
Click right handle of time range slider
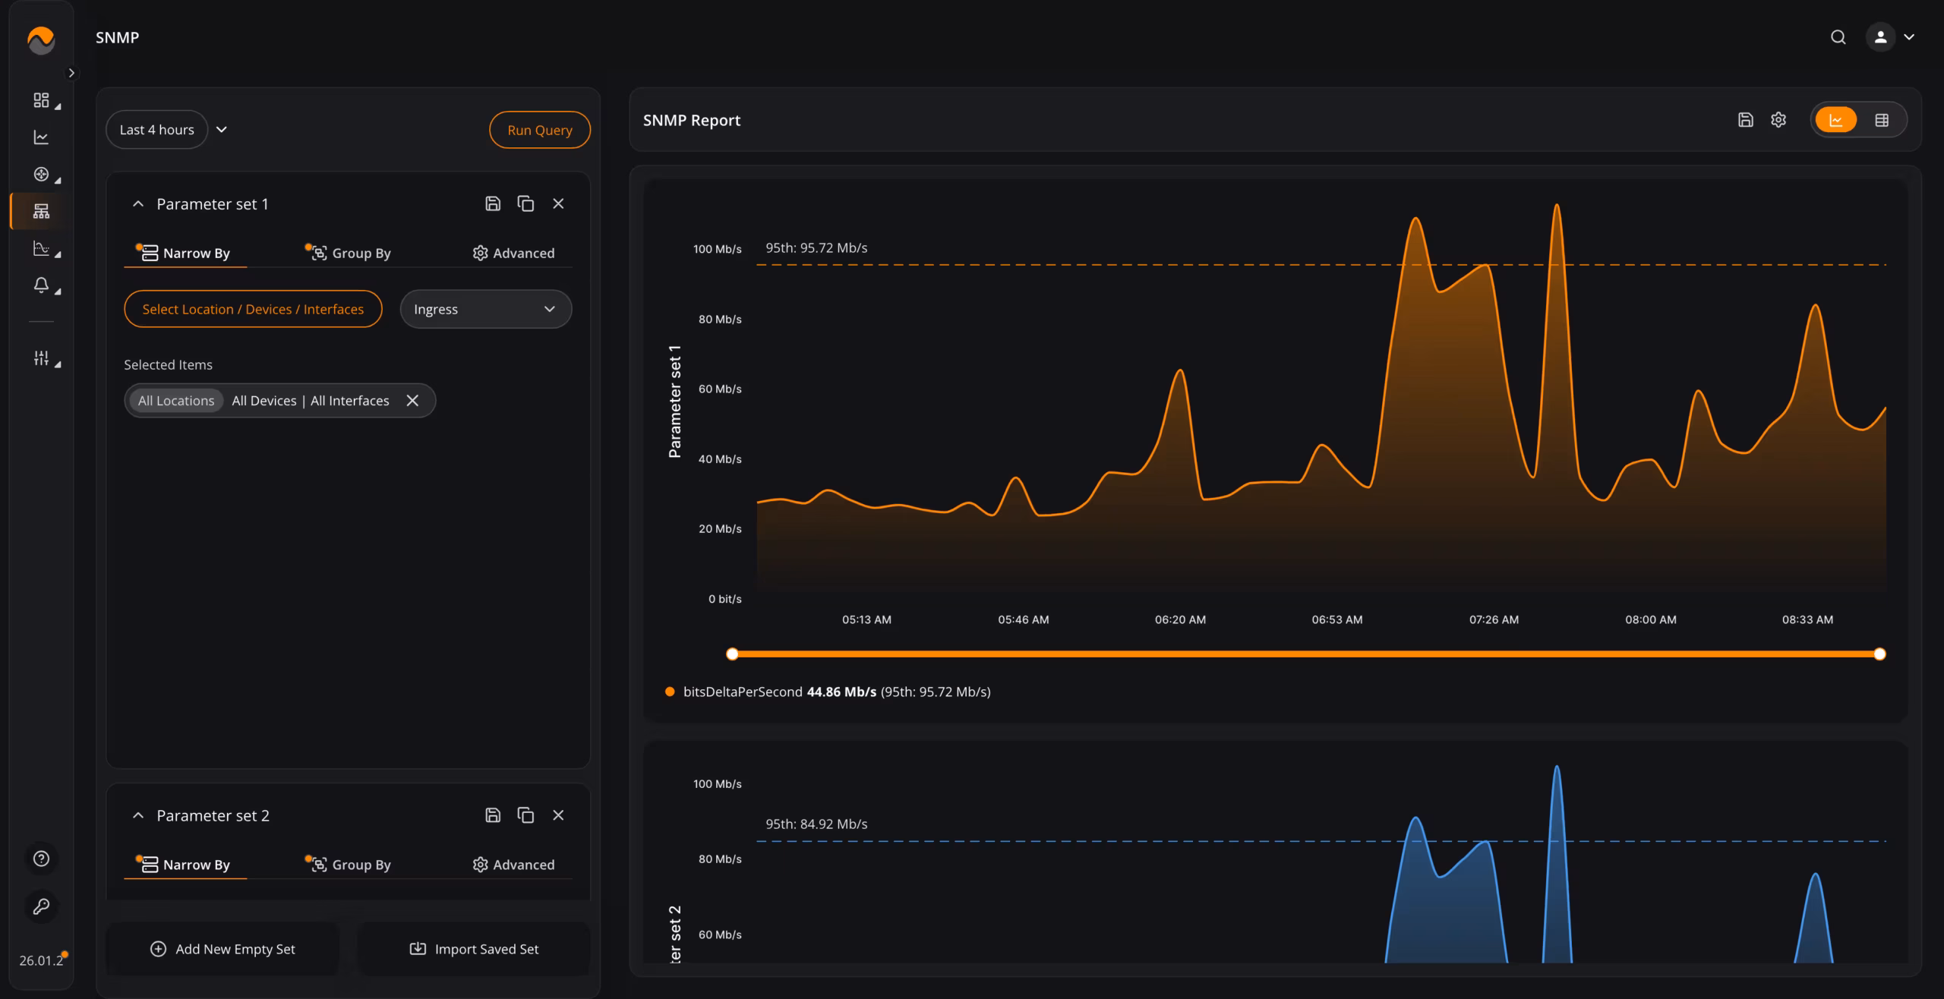click(x=1879, y=654)
